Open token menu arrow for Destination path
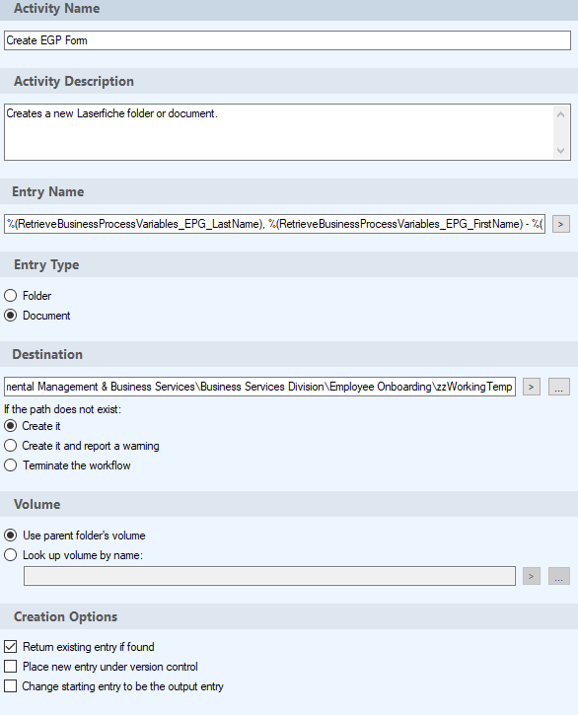Screen dimensions: 578x715 tap(531, 387)
